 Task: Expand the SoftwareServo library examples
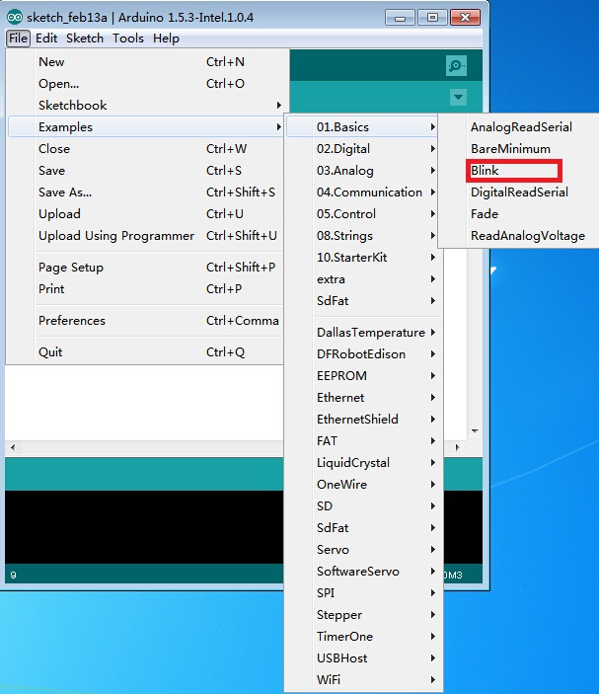pos(362,571)
